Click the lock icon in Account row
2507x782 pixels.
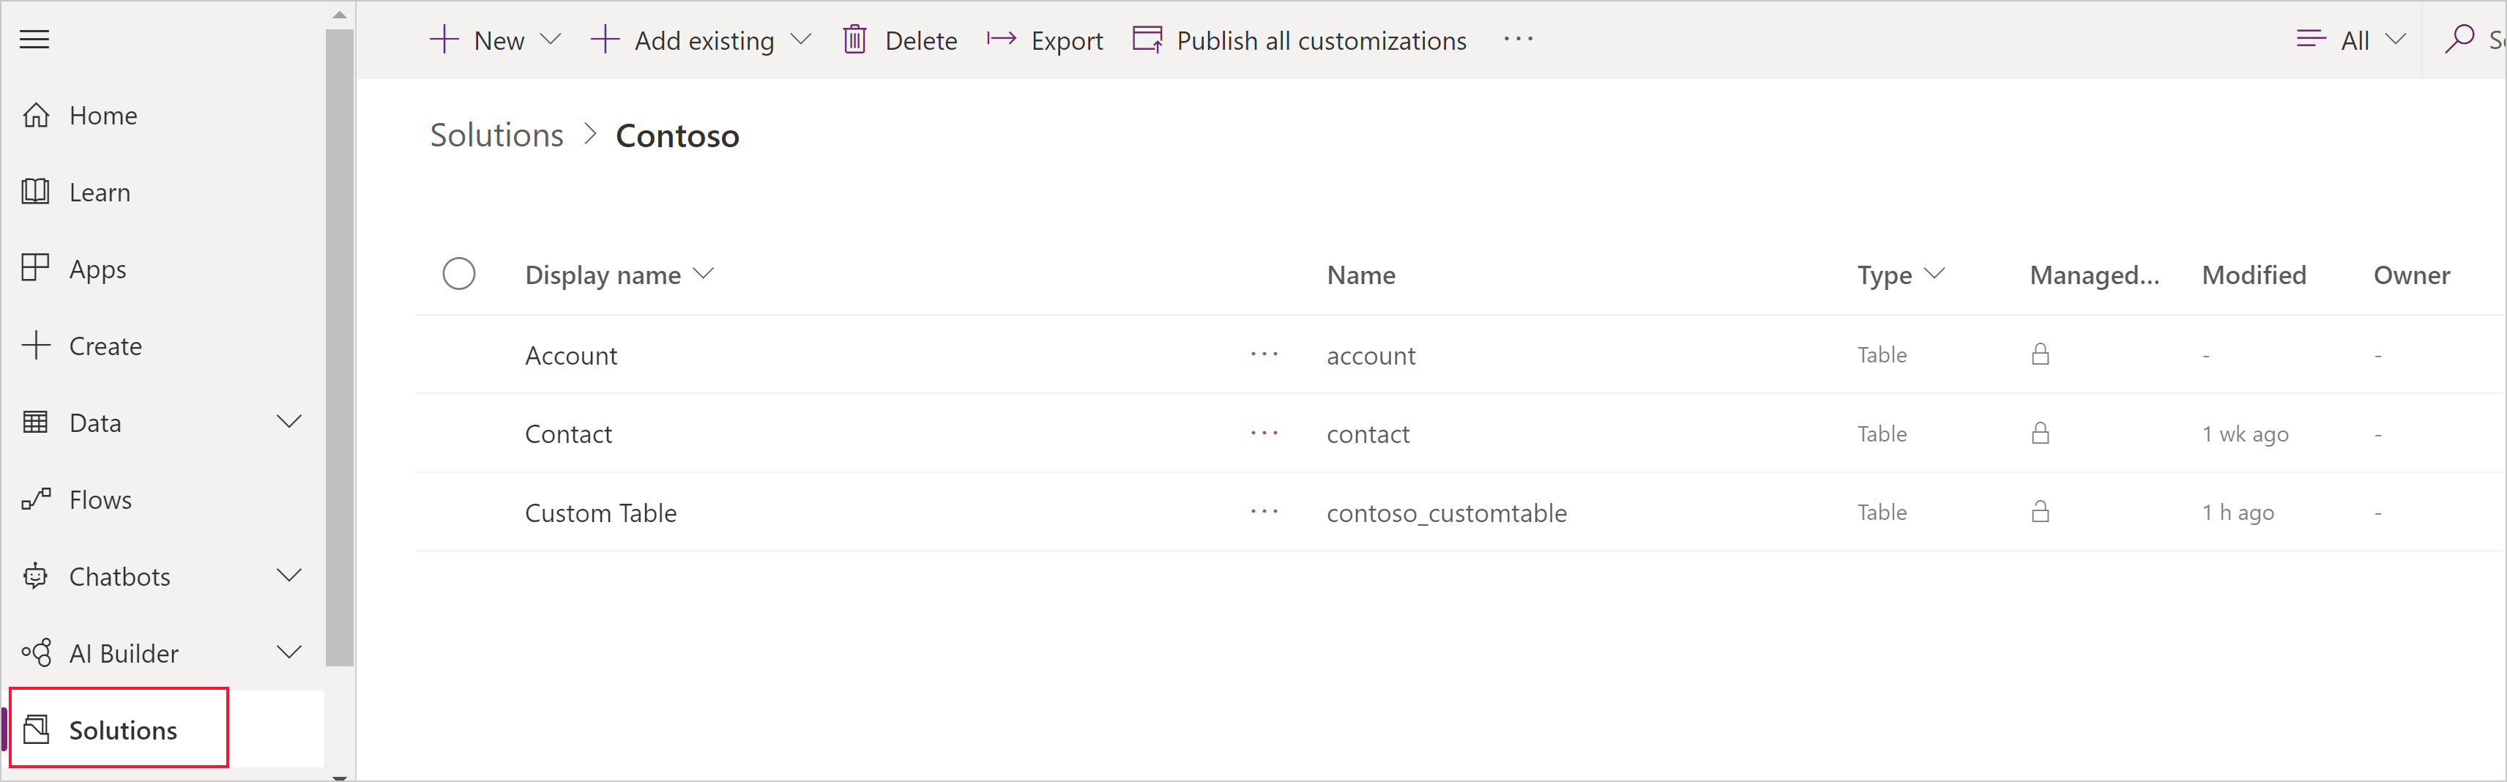(x=2040, y=354)
